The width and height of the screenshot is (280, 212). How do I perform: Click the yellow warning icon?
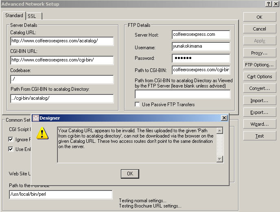pyautogui.click(x=42, y=133)
